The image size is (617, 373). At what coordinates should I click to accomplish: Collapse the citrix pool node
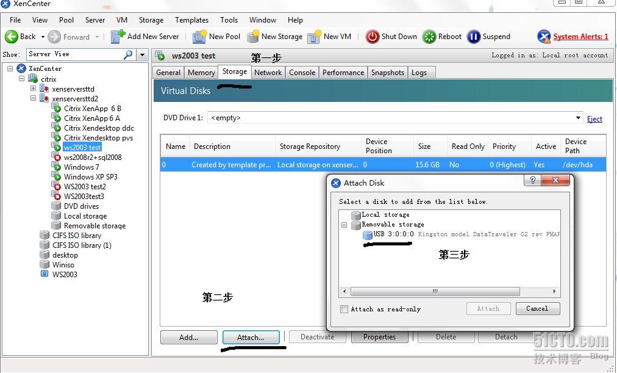click(x=21, y=78)
